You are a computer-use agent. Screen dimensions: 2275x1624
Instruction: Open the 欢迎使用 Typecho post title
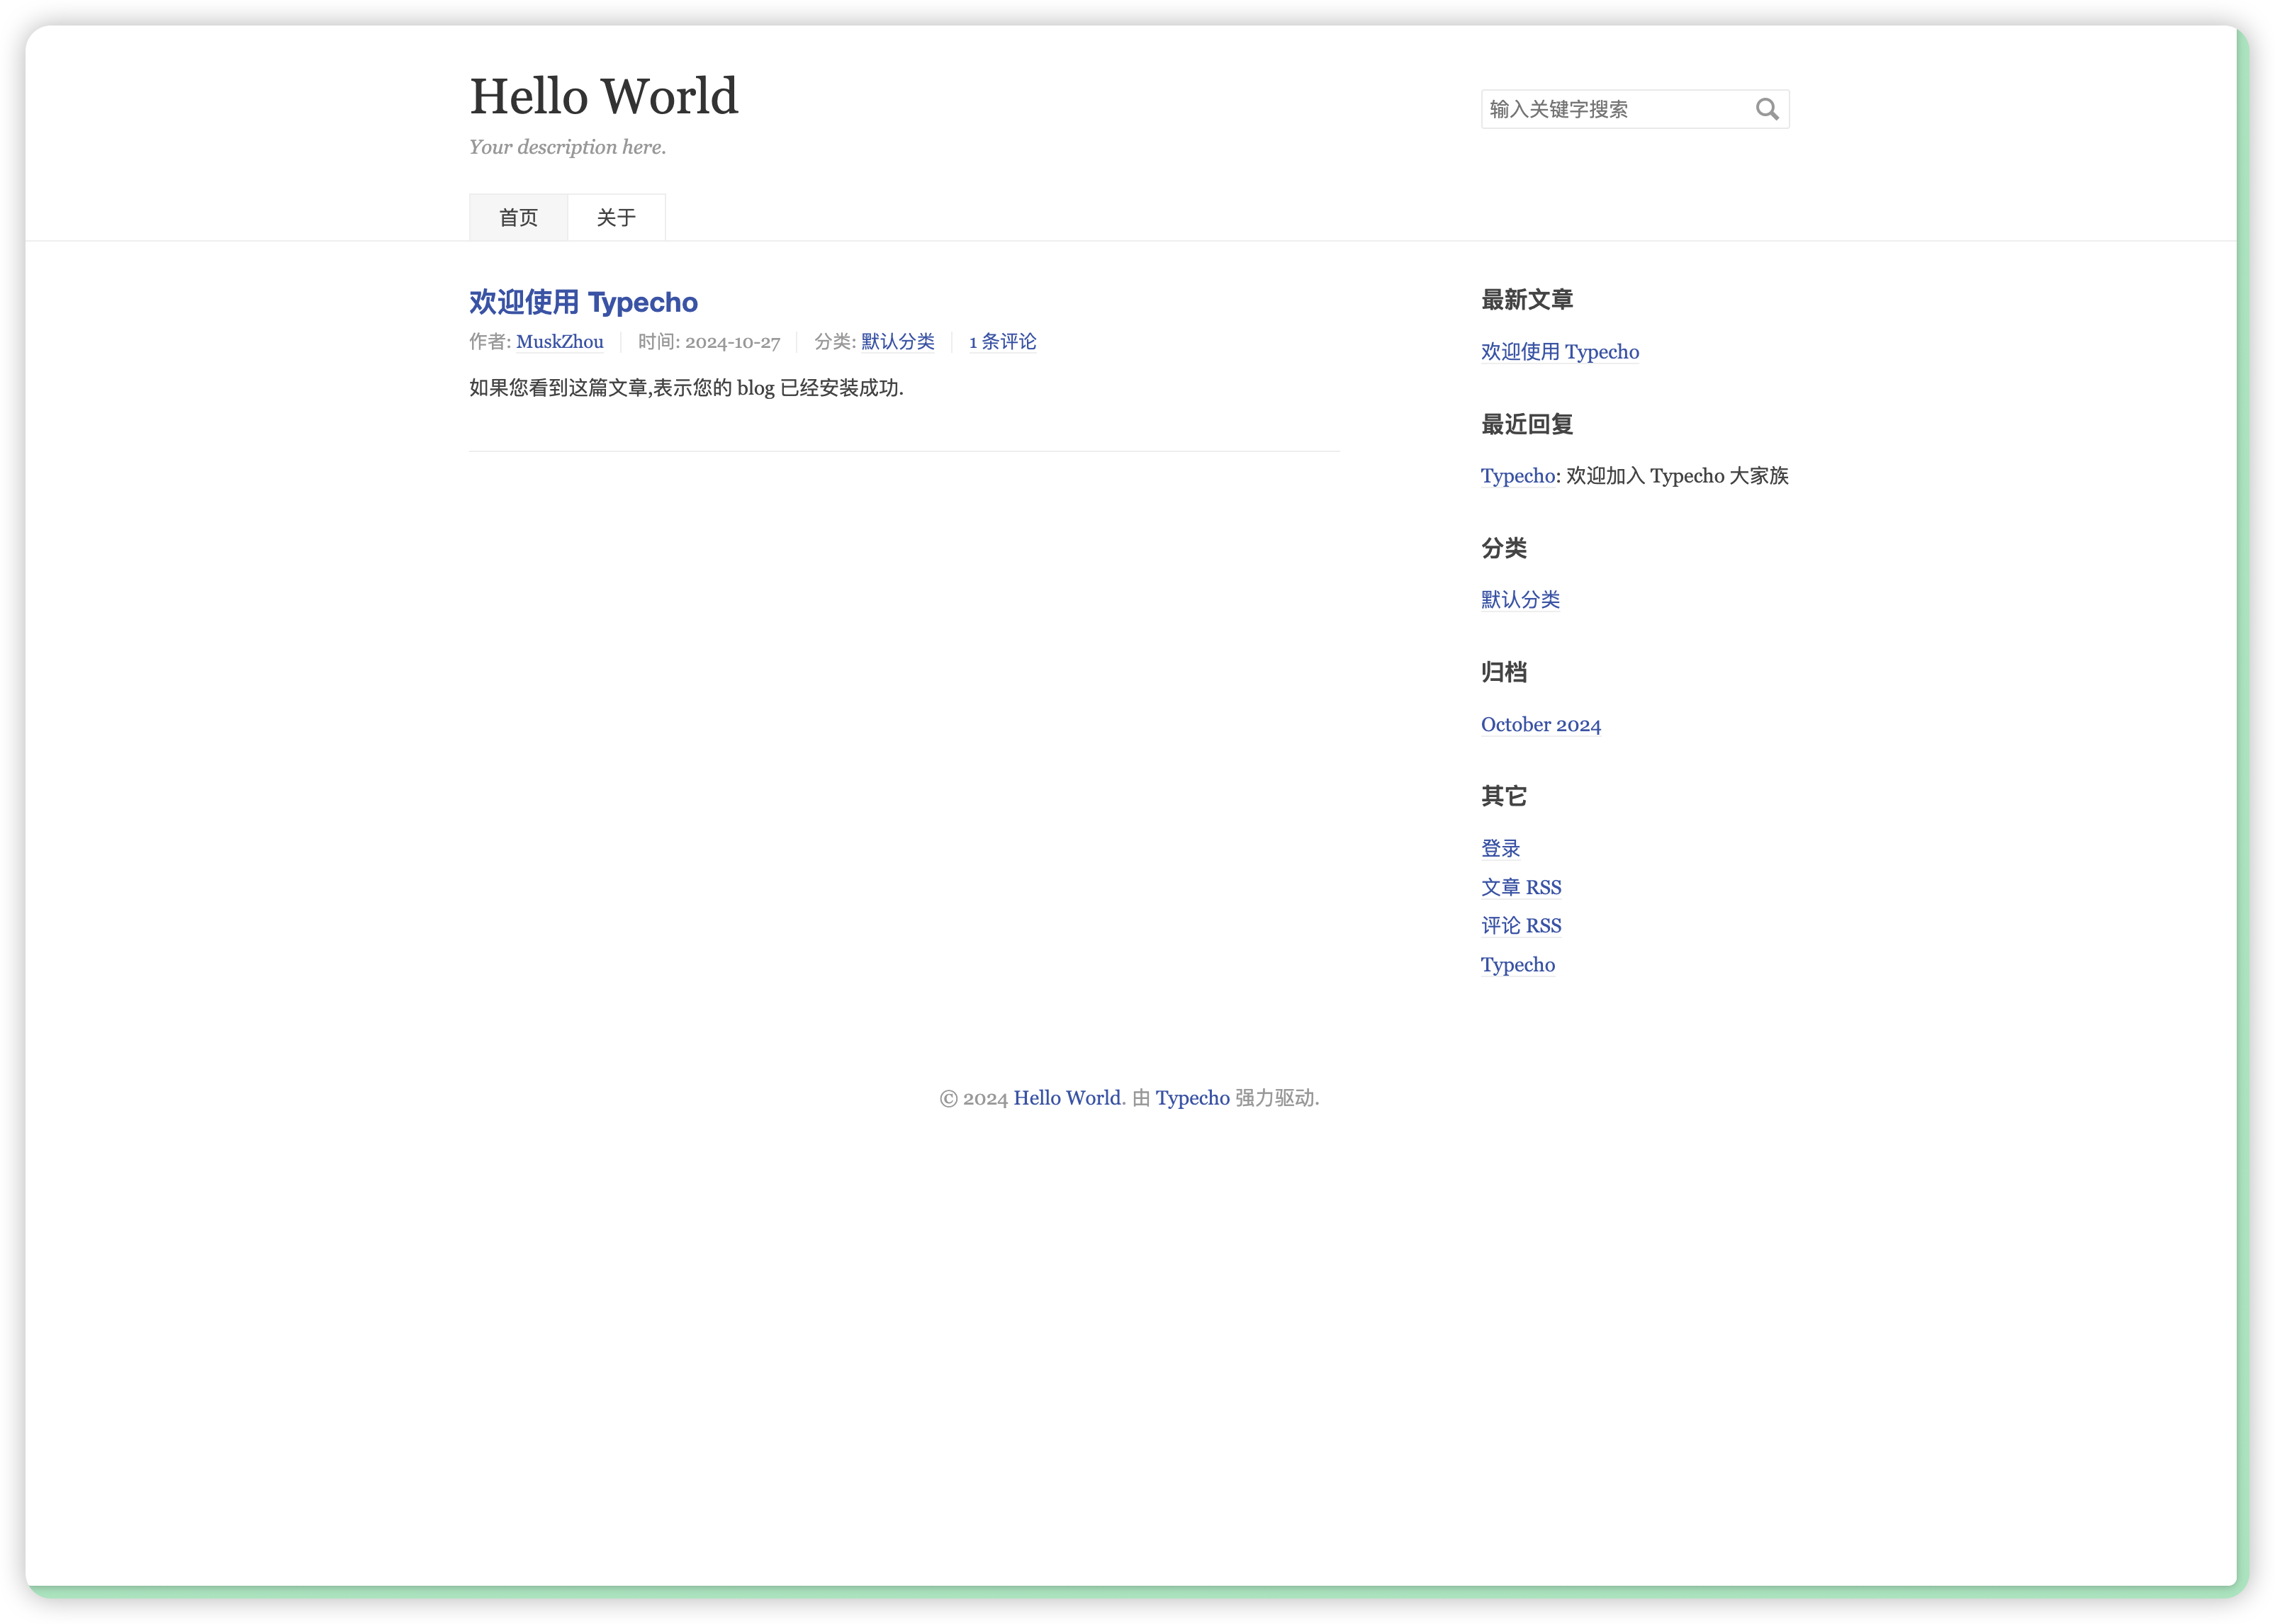583,302
